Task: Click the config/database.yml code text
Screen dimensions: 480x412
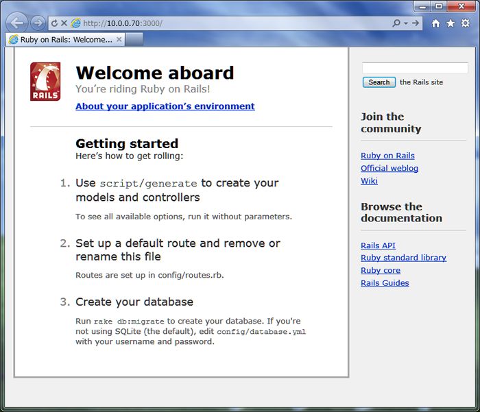Action: [261, 332]
